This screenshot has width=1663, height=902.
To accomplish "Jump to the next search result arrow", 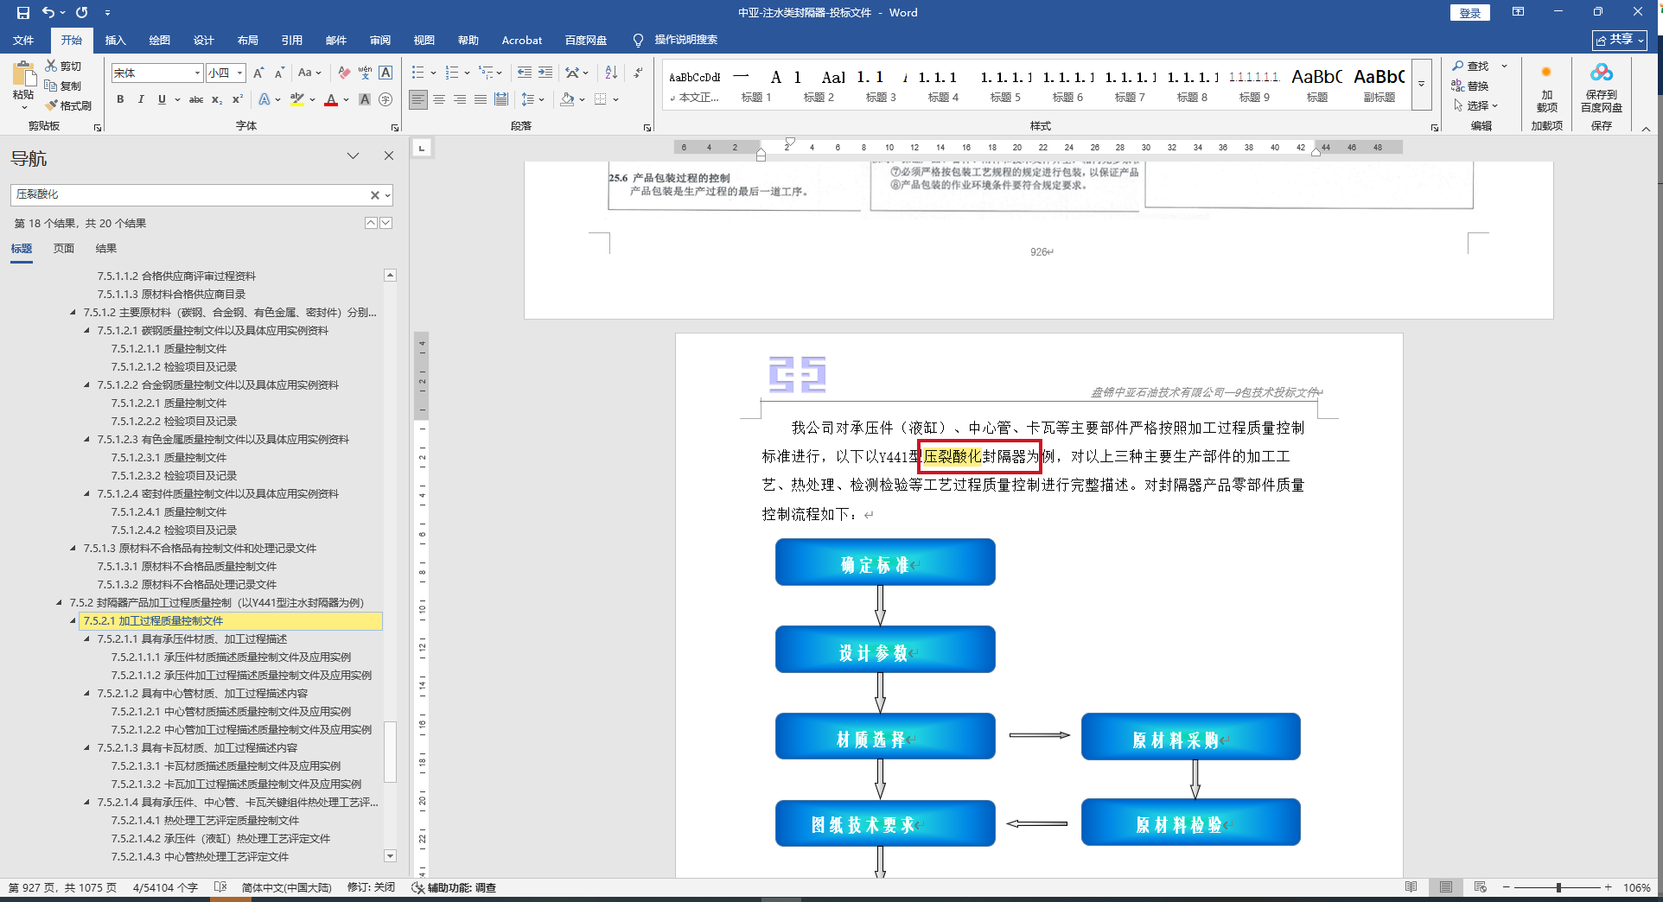I will (x=386, y=223).
